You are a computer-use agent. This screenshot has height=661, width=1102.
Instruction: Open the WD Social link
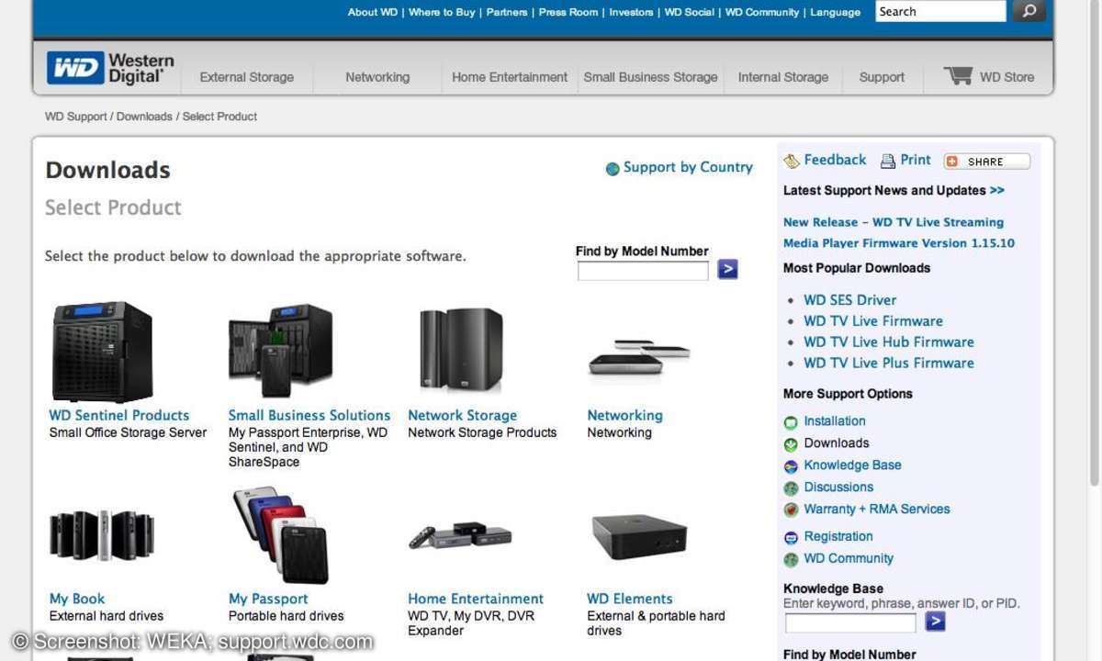tap(690, 12)
